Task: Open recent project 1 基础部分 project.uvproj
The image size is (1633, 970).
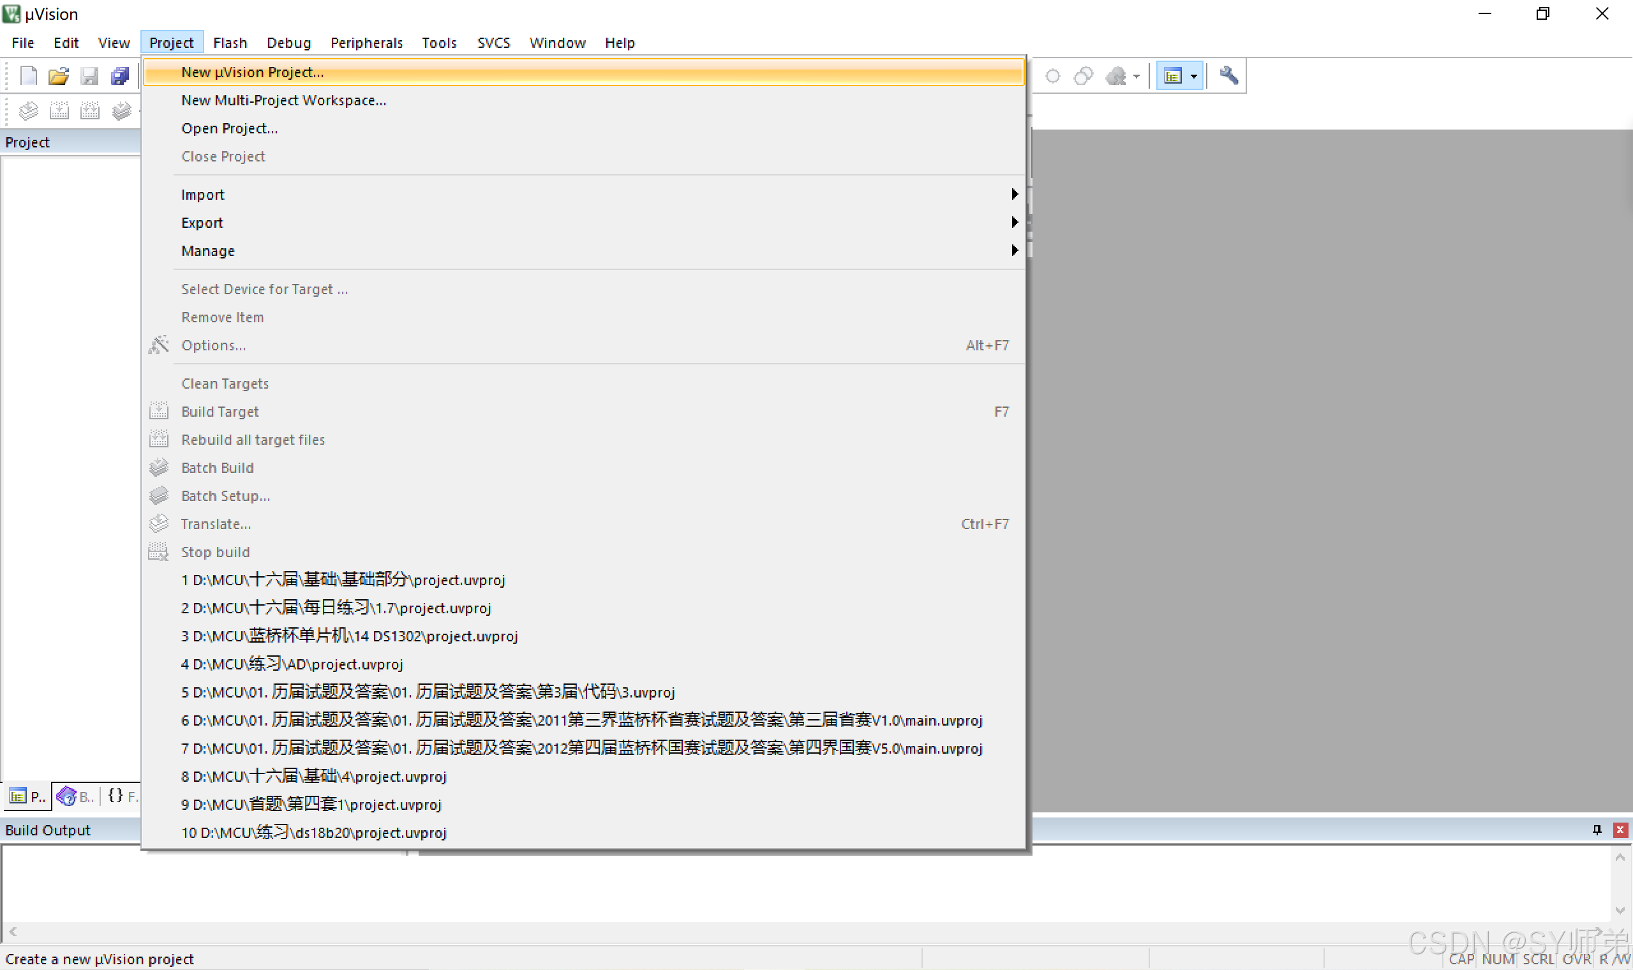Action: tap(583, 580)
